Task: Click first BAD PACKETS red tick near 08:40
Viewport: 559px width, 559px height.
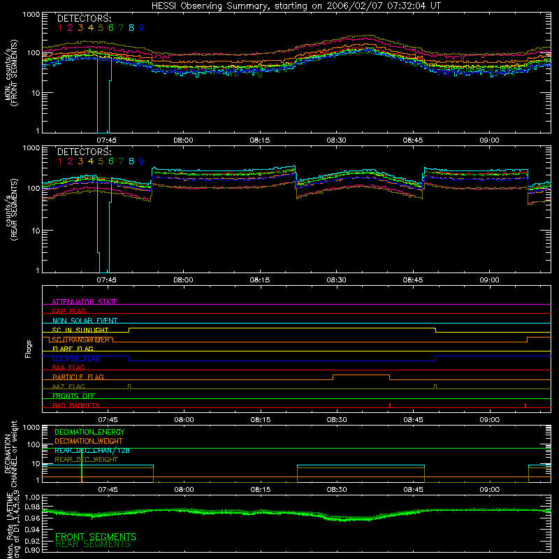Action: point(390,405)
